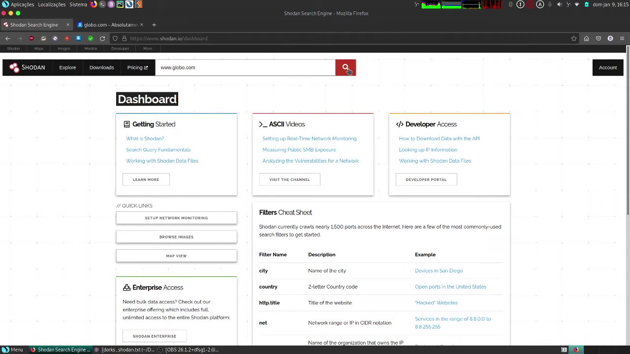Click the volume speaker tray icon
This screenshot has height=354, width=630.
click(559, 4)
